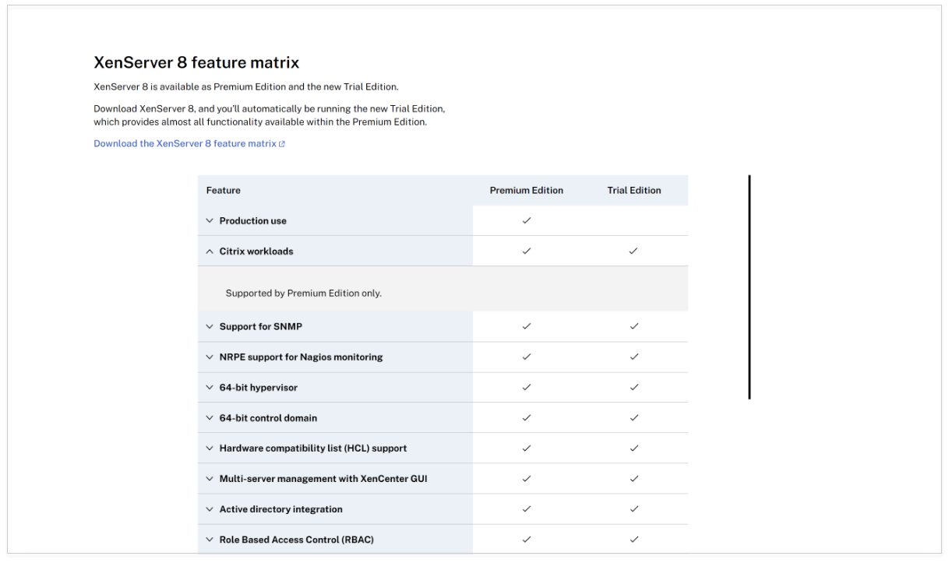Click the vertical scrollbar beside the table
This screenshot has height=563, width=949.
749,287
